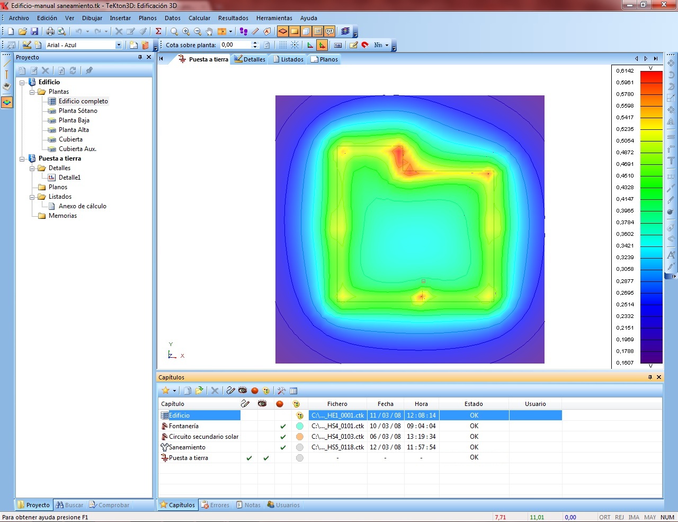This screenshot has height=522, width=678.
Task: Collapse the Plantas folder in project tree
Action: pos(32,92)
